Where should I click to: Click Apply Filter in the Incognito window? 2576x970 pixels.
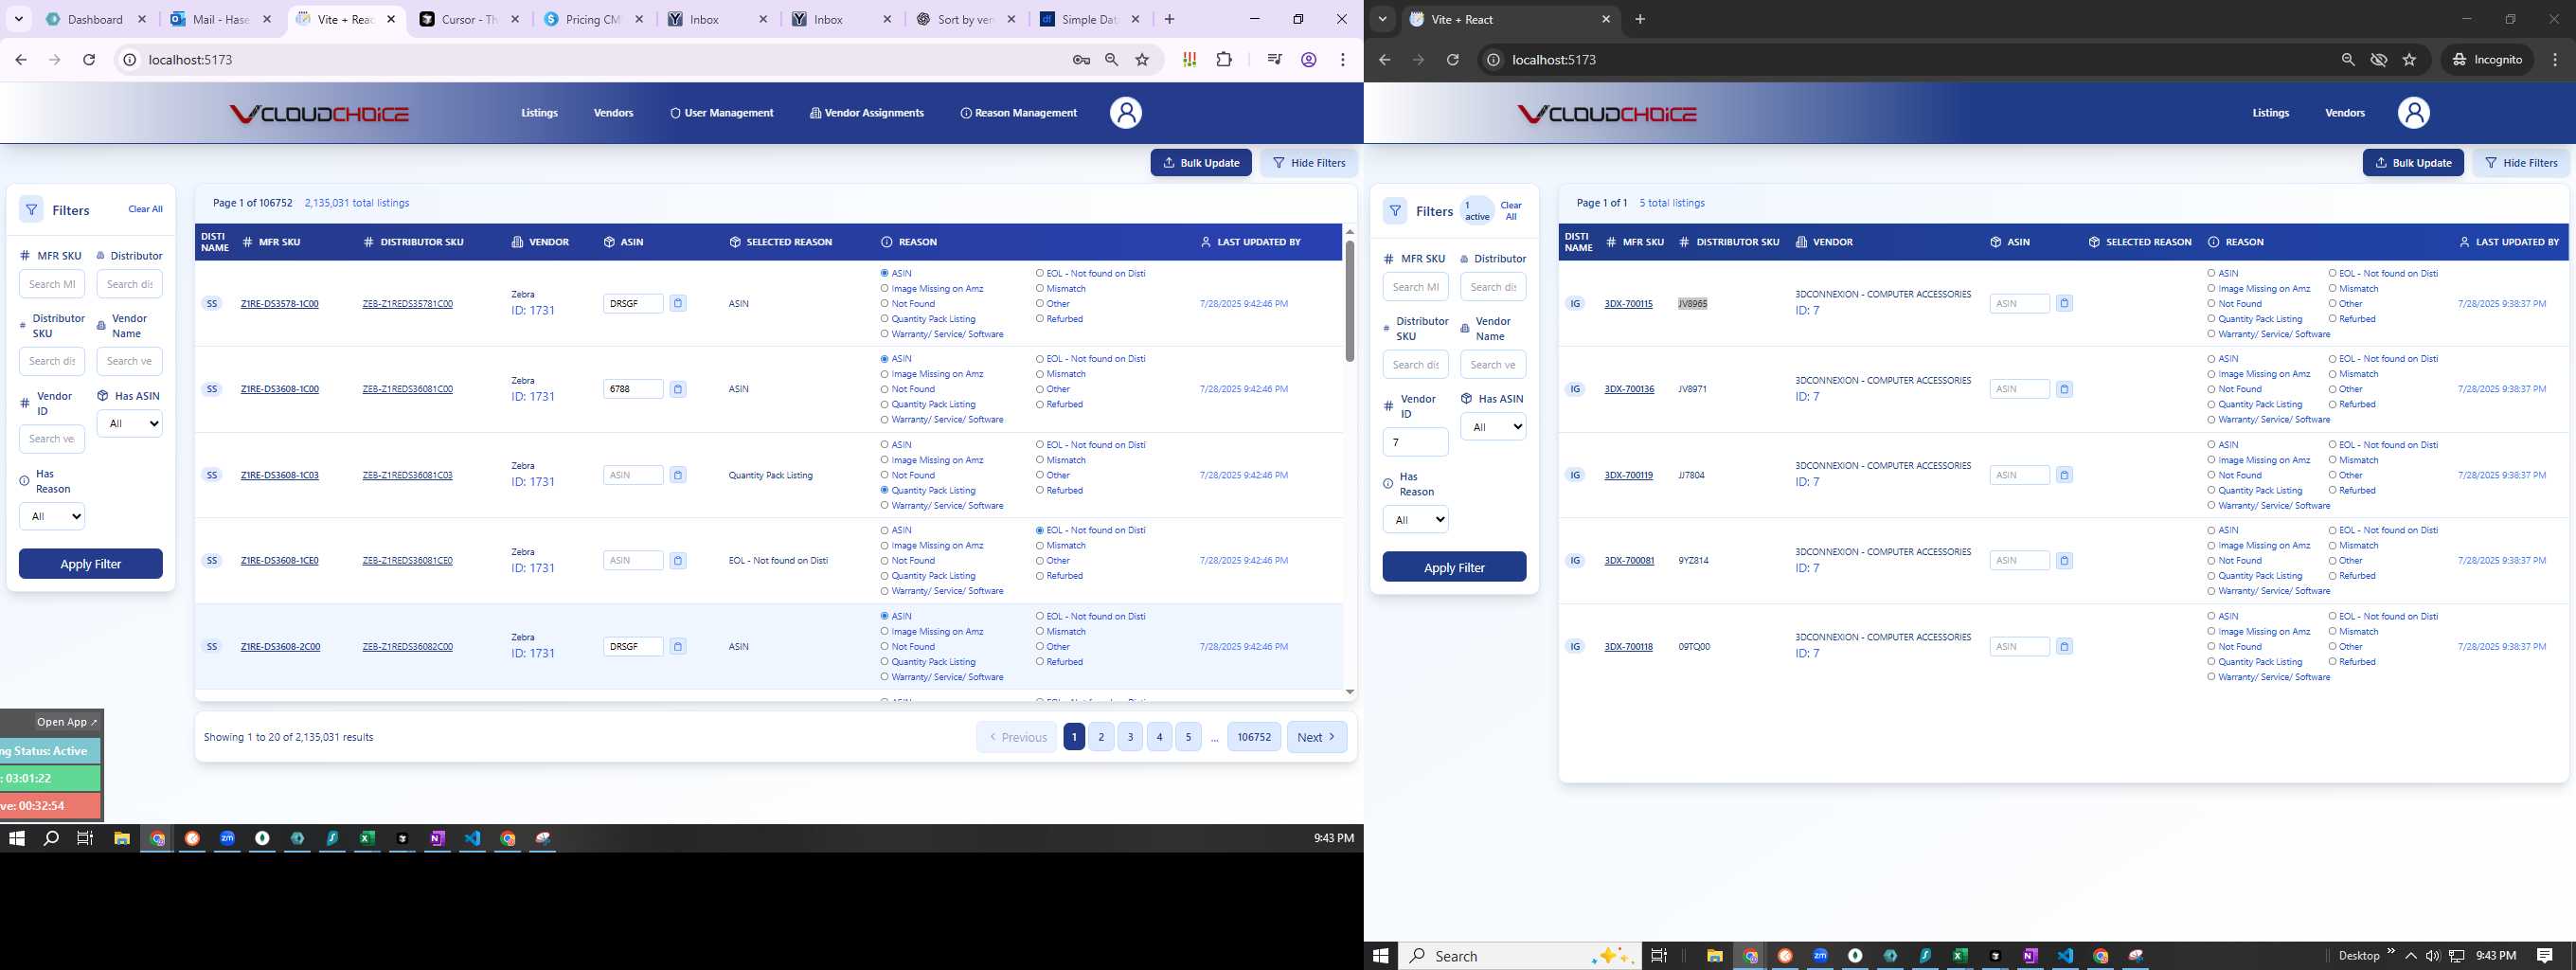point(1454,567)
